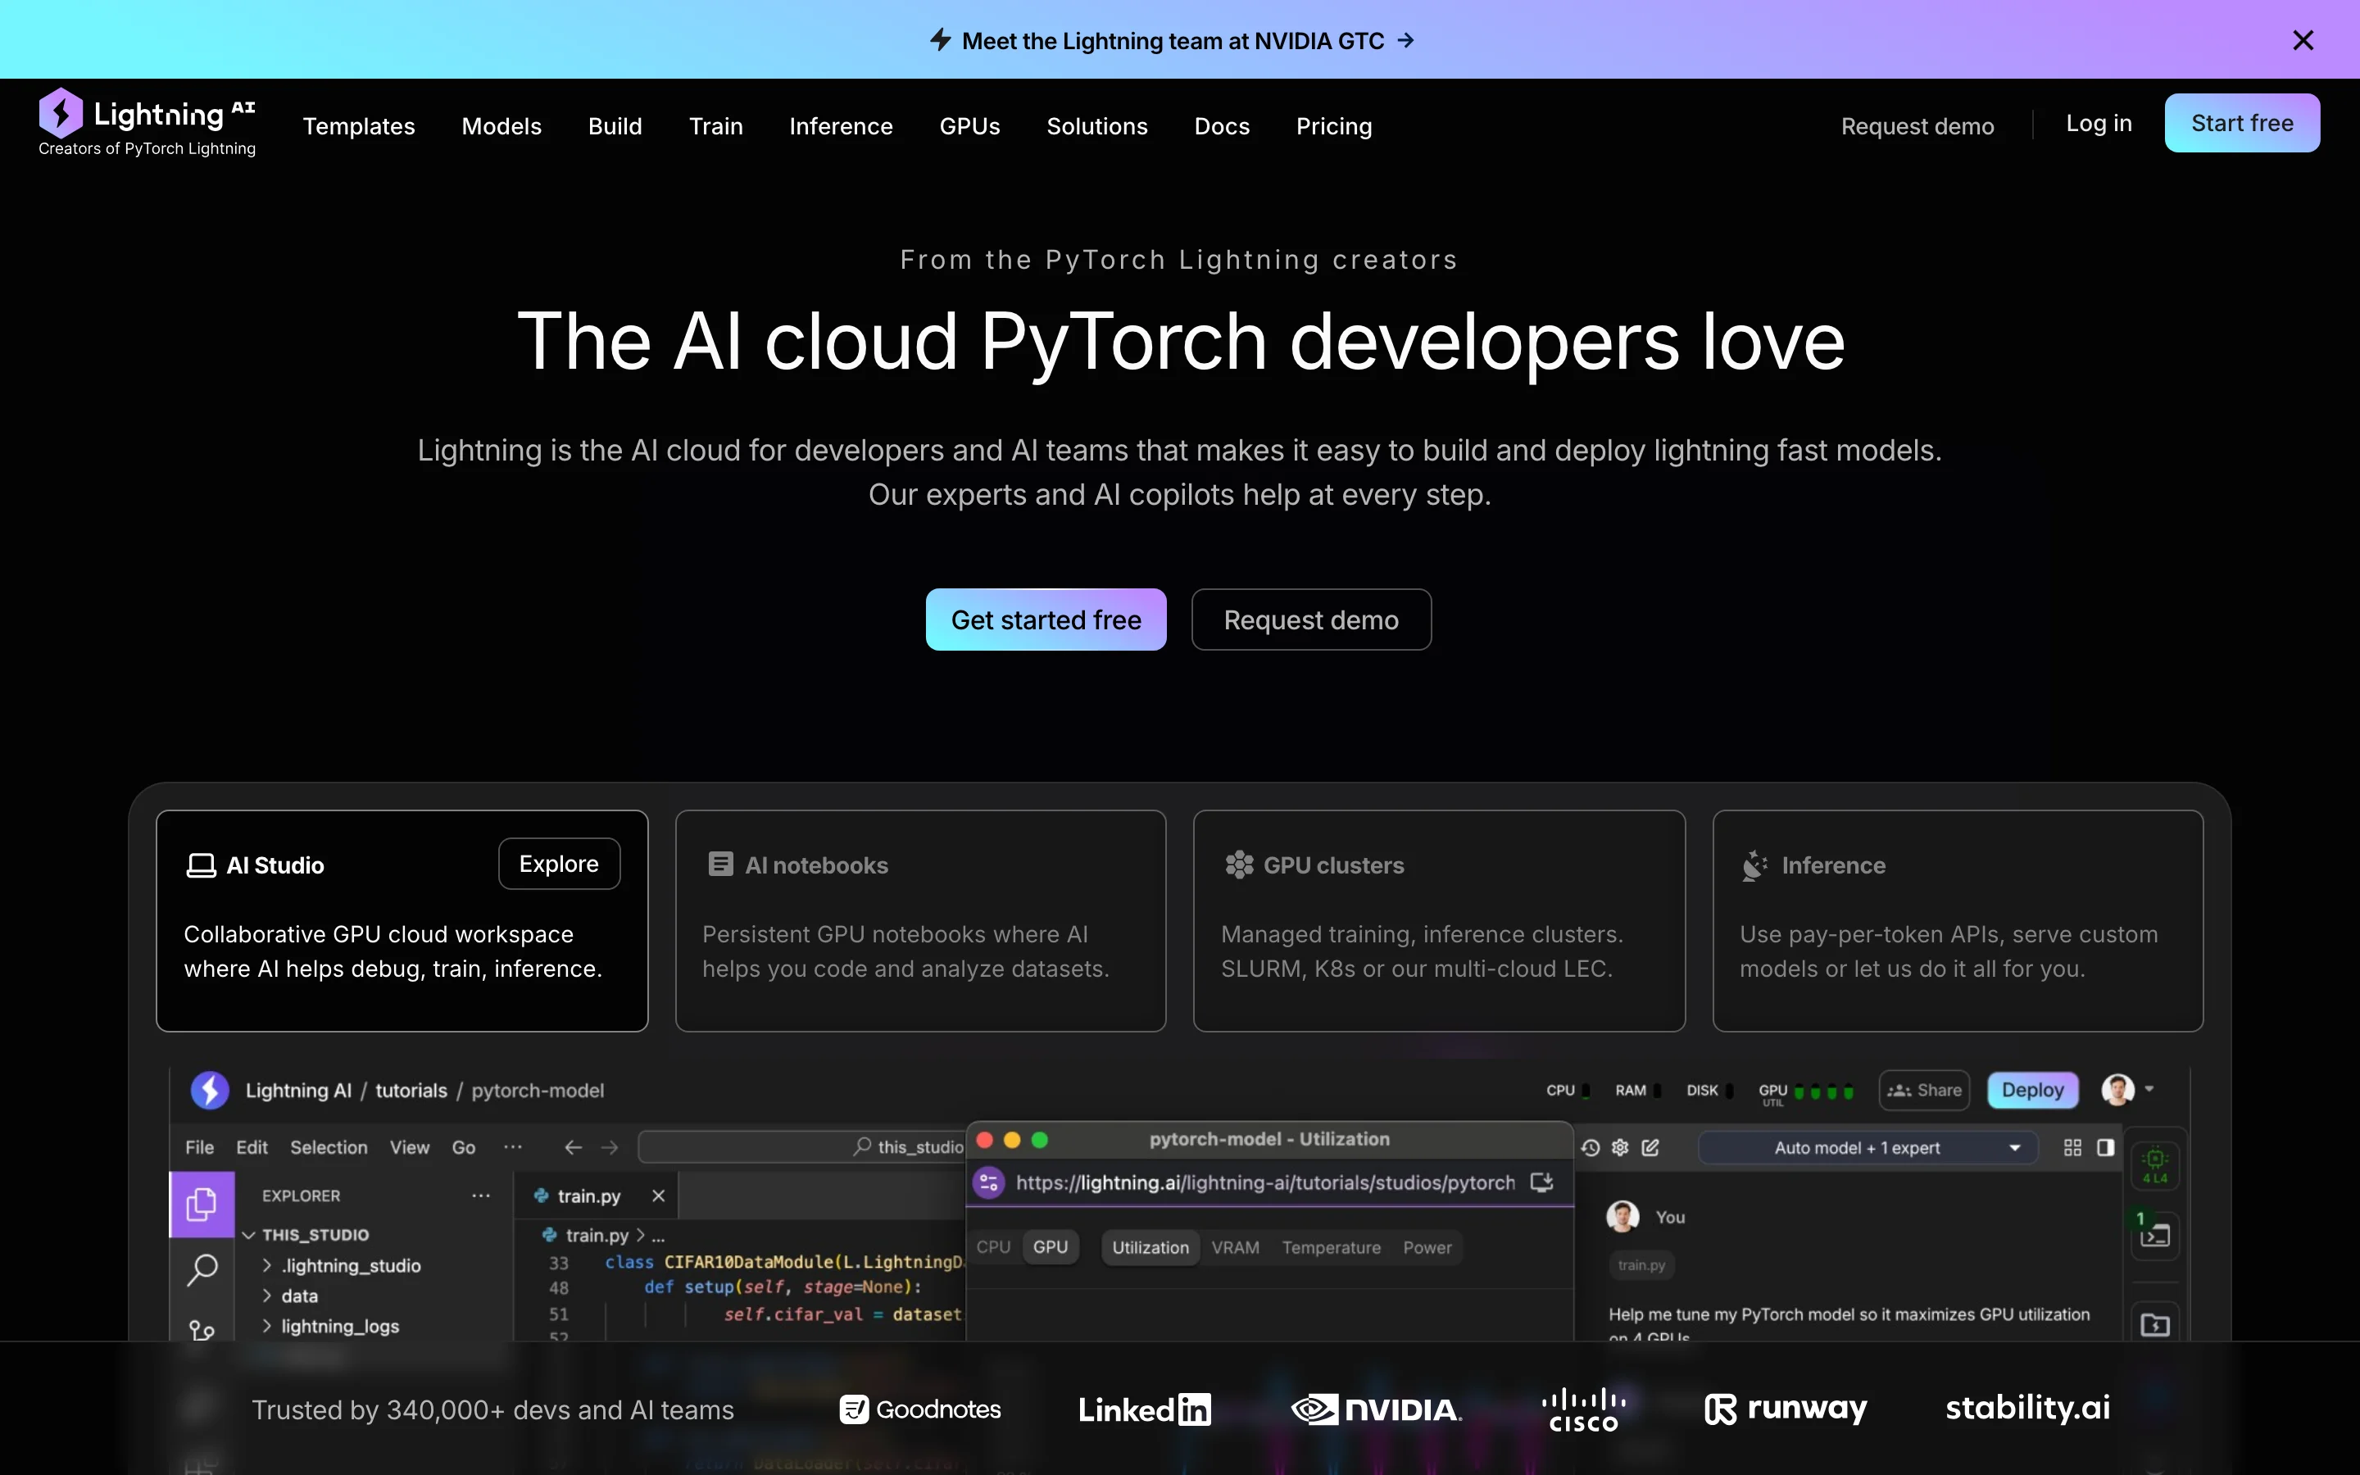Click the install app icon in URL bar
This screenshot has height=1475, width=2360.
(x=1541, y=1182)
